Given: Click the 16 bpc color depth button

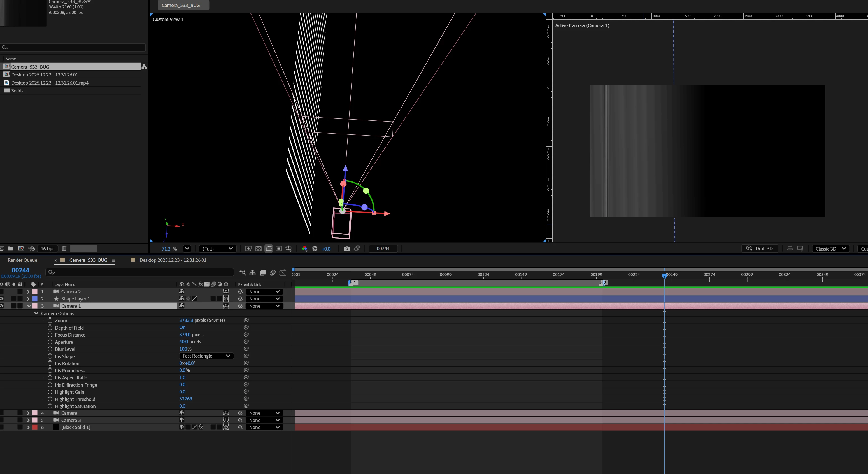Looking at the screenshot, I should tap(48, 249).
